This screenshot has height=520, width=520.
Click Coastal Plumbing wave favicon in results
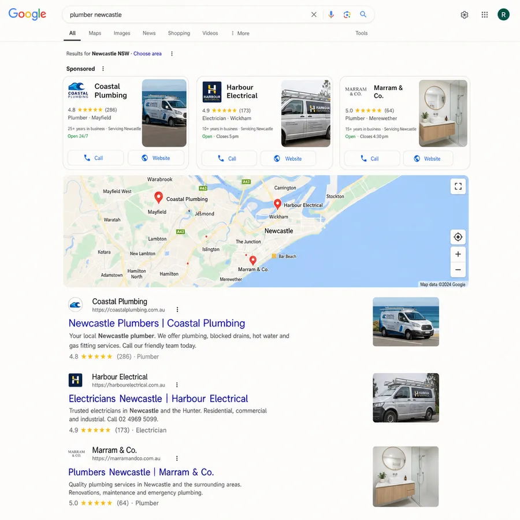click(75, 304)
